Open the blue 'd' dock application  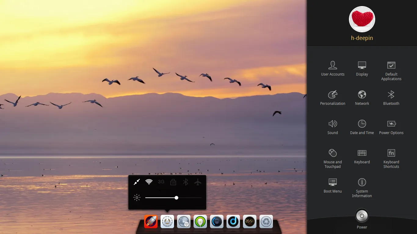click(233, 222)
